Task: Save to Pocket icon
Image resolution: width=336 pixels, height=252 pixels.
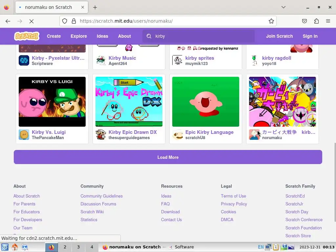Action: click(304, 21)
